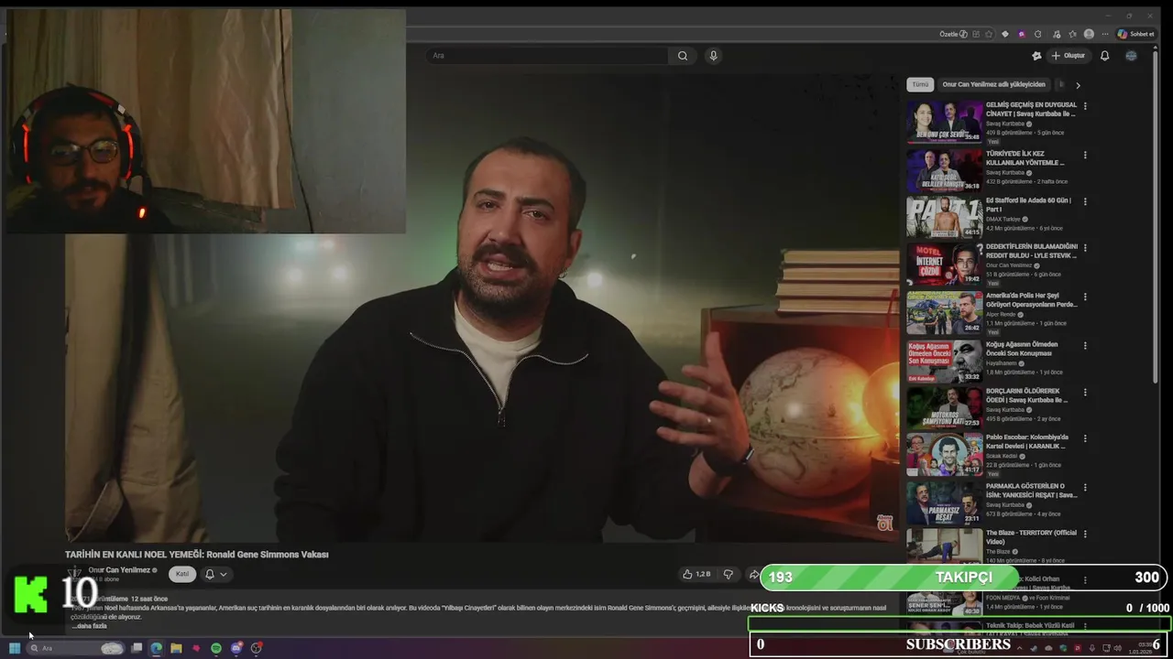The image size is (1173, 659).
Task: Open Ed Stafford ile Adada 60 Gün thumbnail
Action: (x=945, y=217)
